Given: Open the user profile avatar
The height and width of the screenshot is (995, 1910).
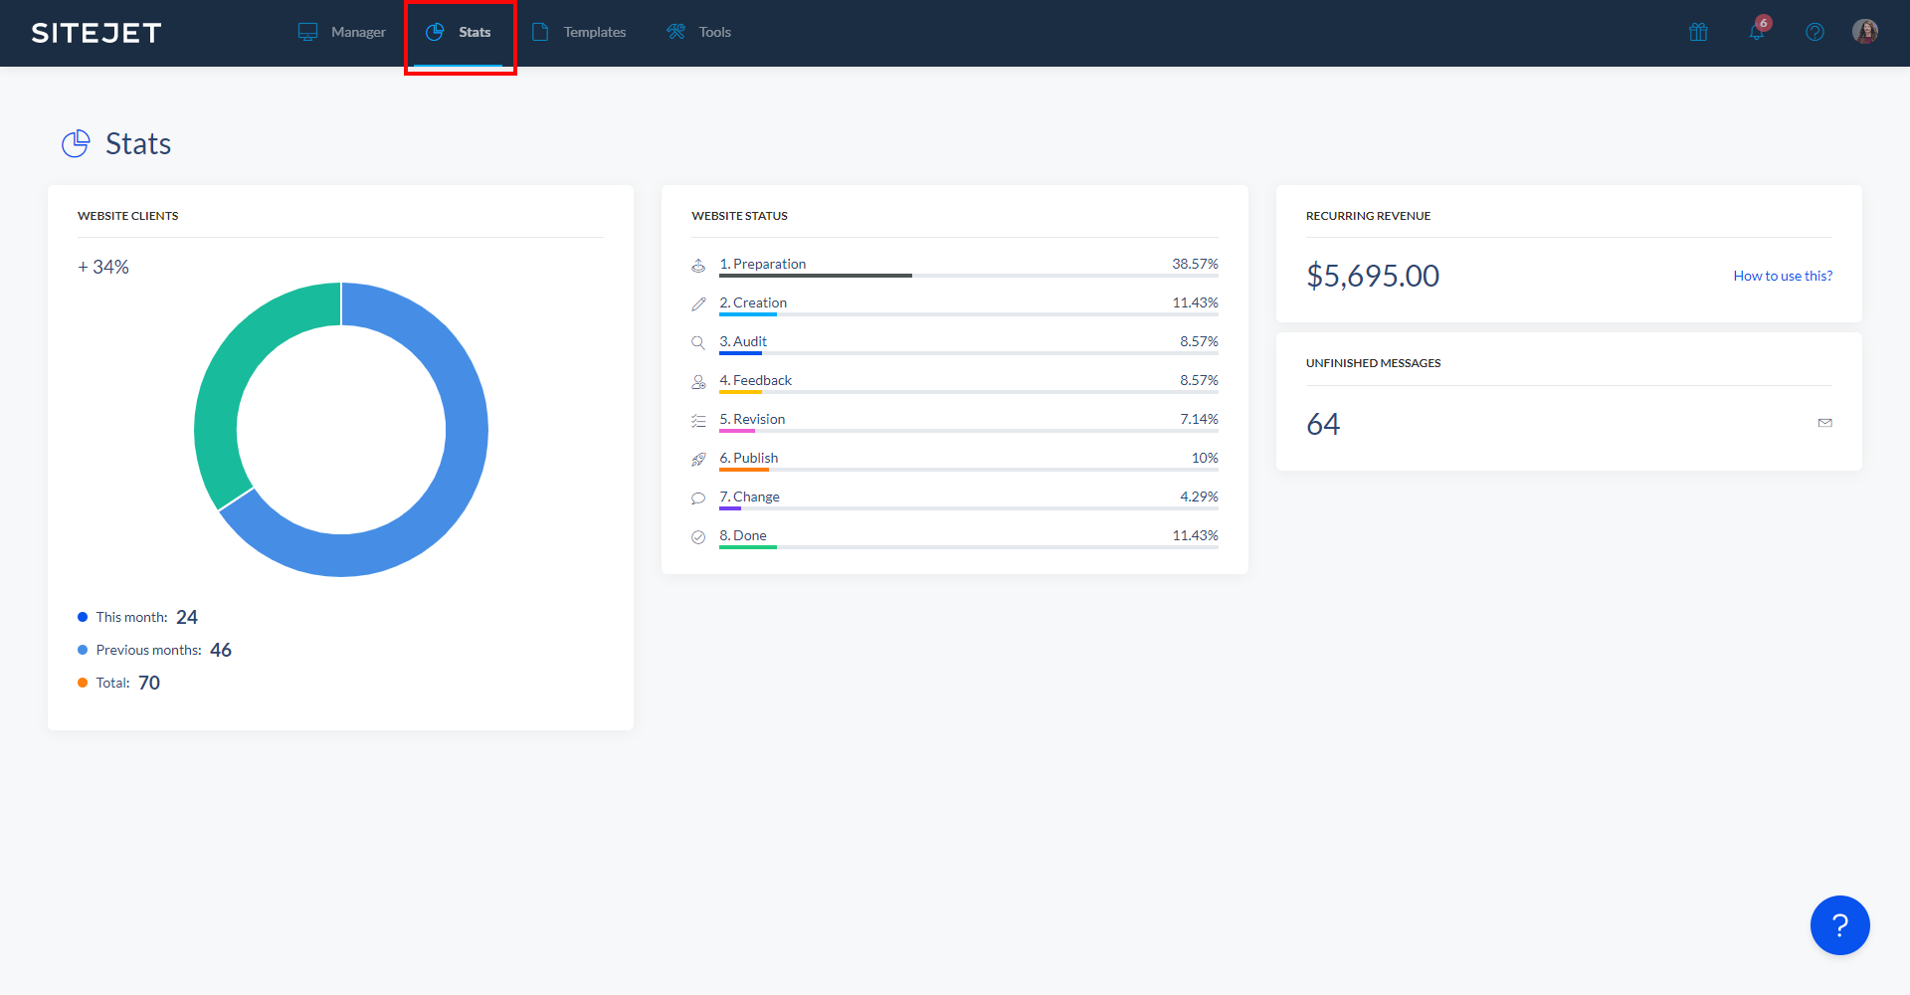Looking at the screenshot, I should pyautogui.click(x=1865, y=32).
